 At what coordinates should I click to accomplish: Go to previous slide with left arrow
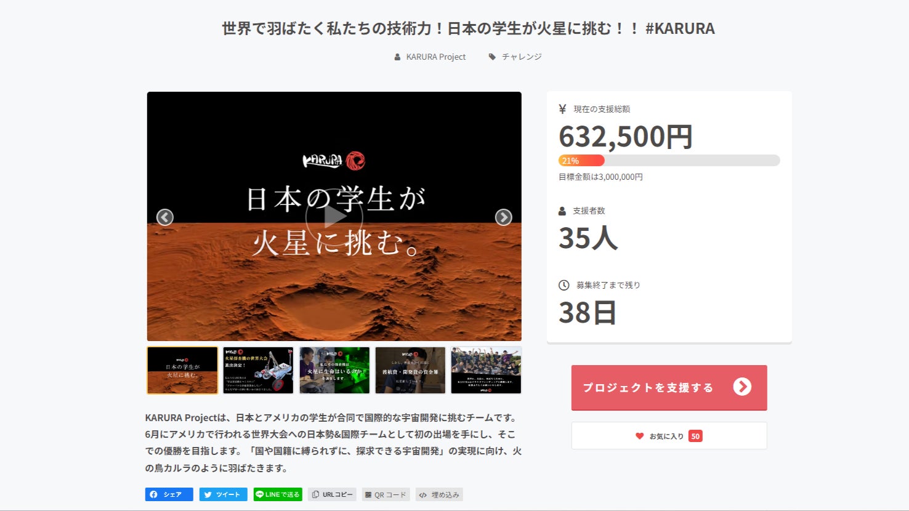tap(165, 217)
